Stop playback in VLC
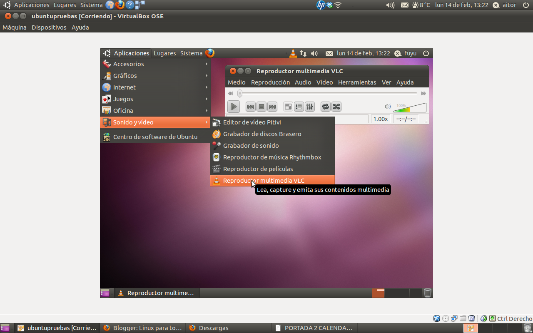Image resolution: width=533 pixels, height=333 pixels. click(x=262, y=107)
